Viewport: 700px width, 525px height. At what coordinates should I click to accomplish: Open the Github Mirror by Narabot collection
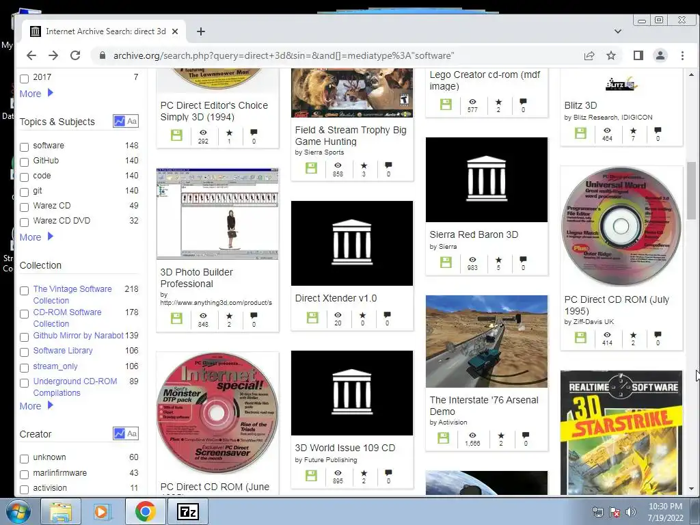click(78, 335)
